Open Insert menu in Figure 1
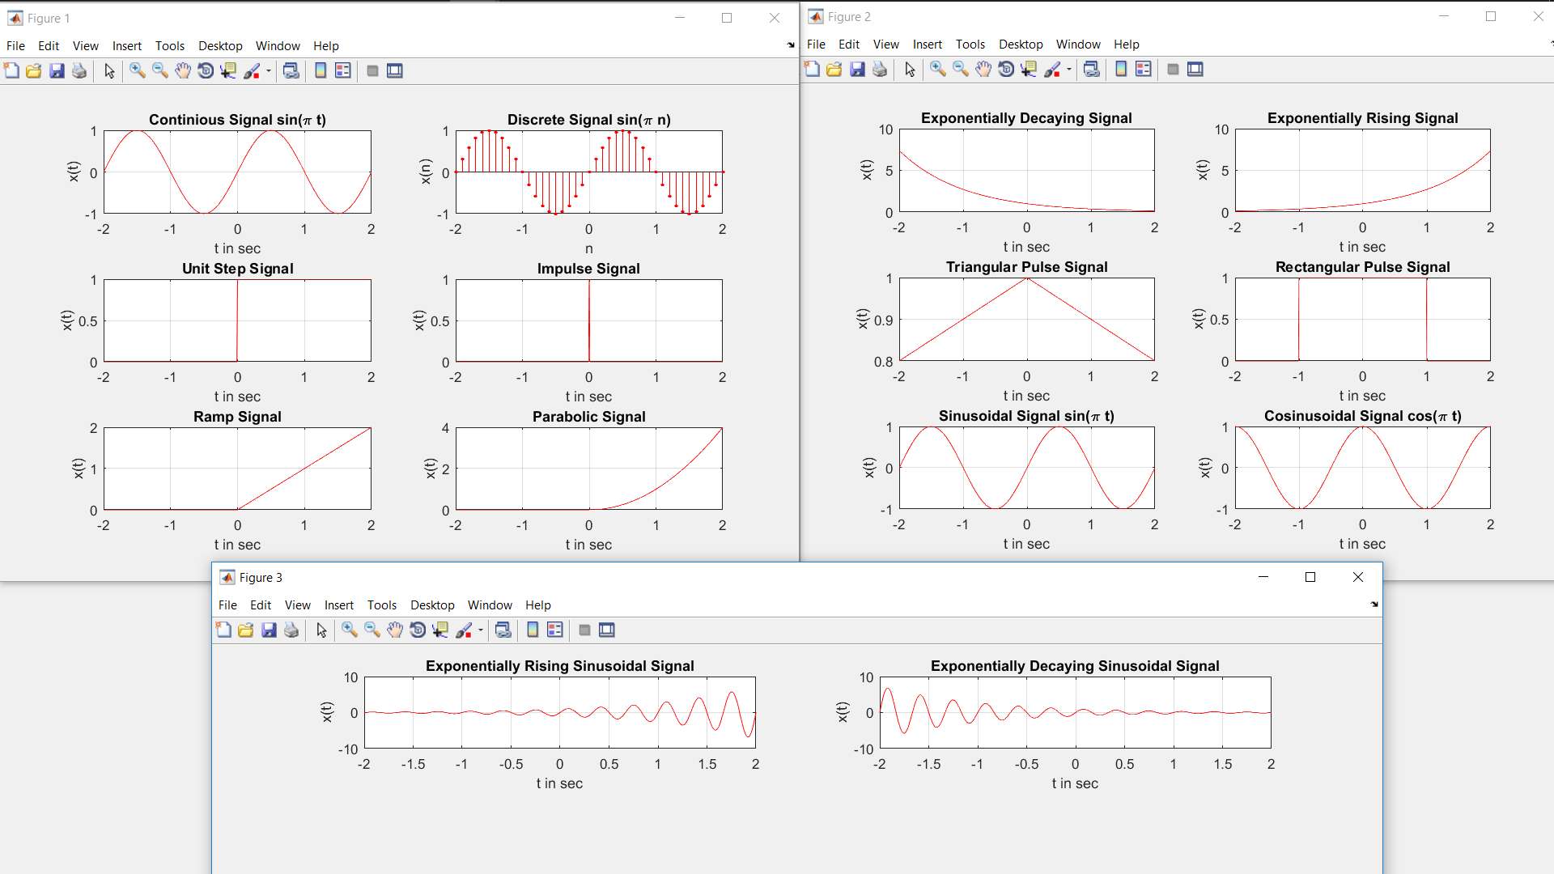Viewport: 1554px width, 874px height. click(127, 46)
